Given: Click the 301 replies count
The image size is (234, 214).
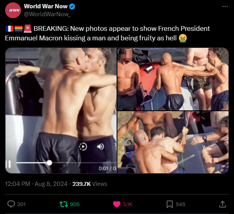Looking at the screenshot, I should (21, 204).
